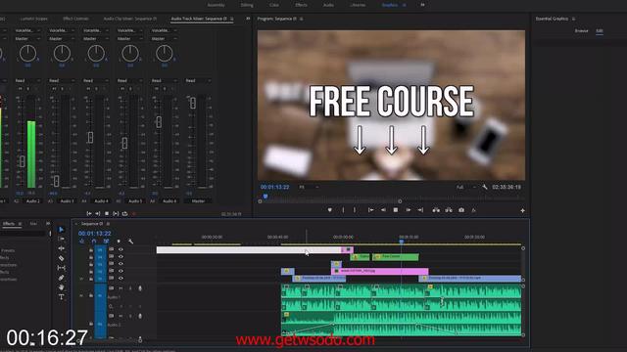Click record in the Audio Track Mixer

tap(134, 214)
